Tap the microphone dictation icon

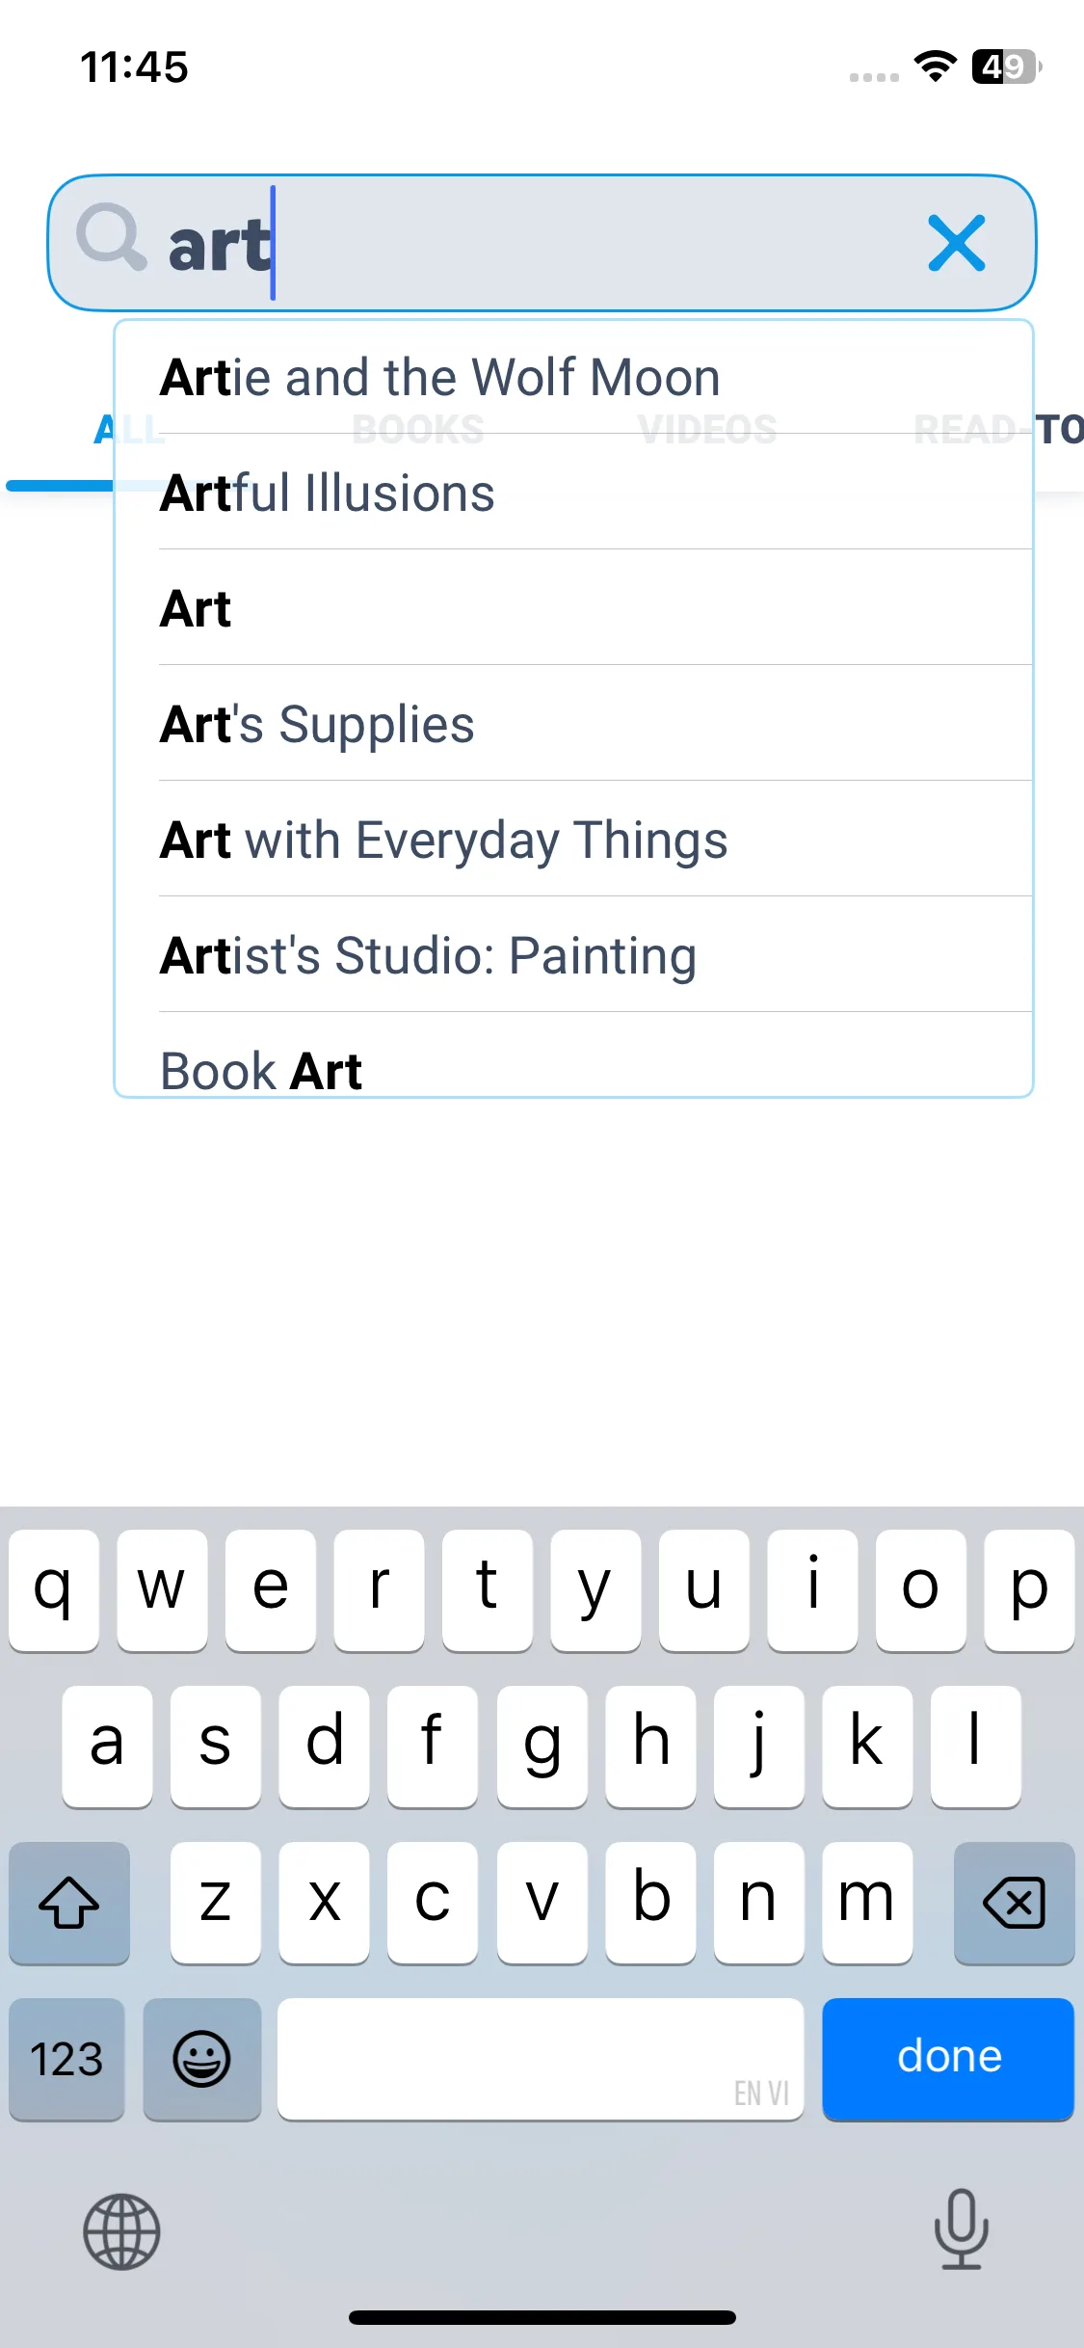pyautogui.click(x=961, y=2229)
